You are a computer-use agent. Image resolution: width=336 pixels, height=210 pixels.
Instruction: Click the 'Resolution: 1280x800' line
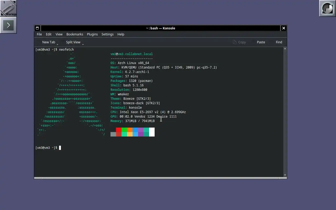click(129, 90)
